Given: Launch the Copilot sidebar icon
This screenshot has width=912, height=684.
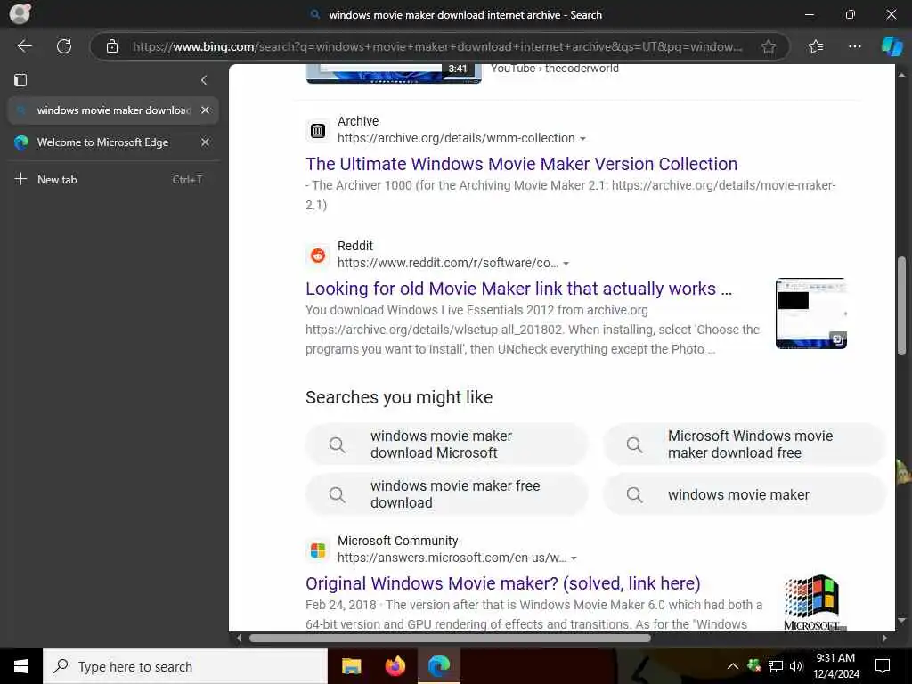Looking at the screenshot, I should click(892, 46).
